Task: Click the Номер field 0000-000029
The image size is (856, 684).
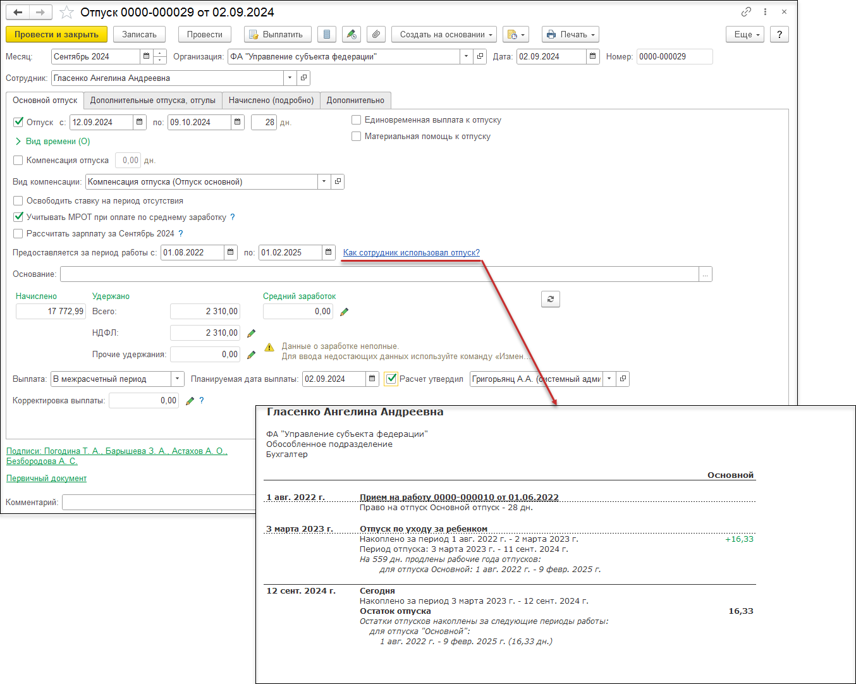Action: tap(675, 56)
